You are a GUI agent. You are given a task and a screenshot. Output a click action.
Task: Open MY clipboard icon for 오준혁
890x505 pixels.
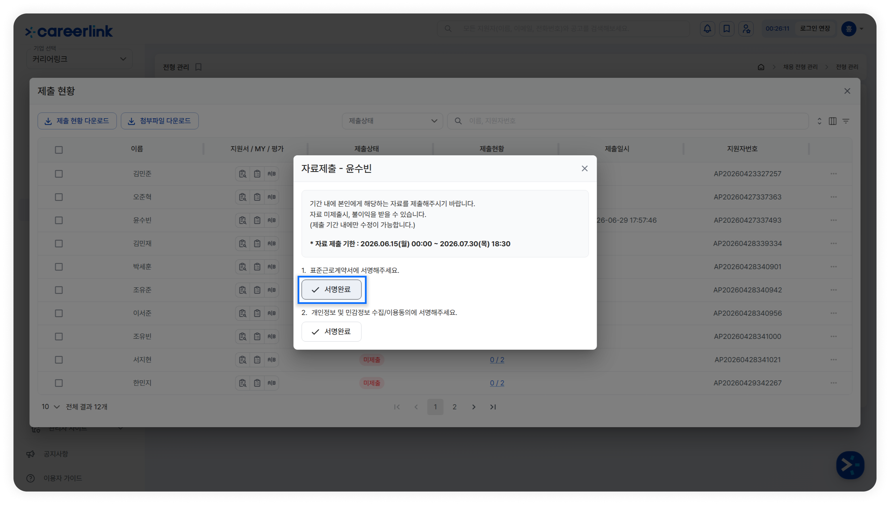(257, 197)
